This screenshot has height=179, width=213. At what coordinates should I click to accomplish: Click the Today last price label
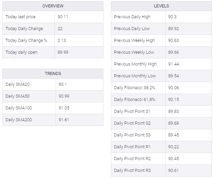point(20,17)
